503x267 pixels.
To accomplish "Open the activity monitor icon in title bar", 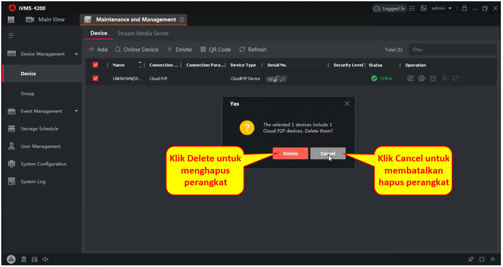I will click(424, 8).
